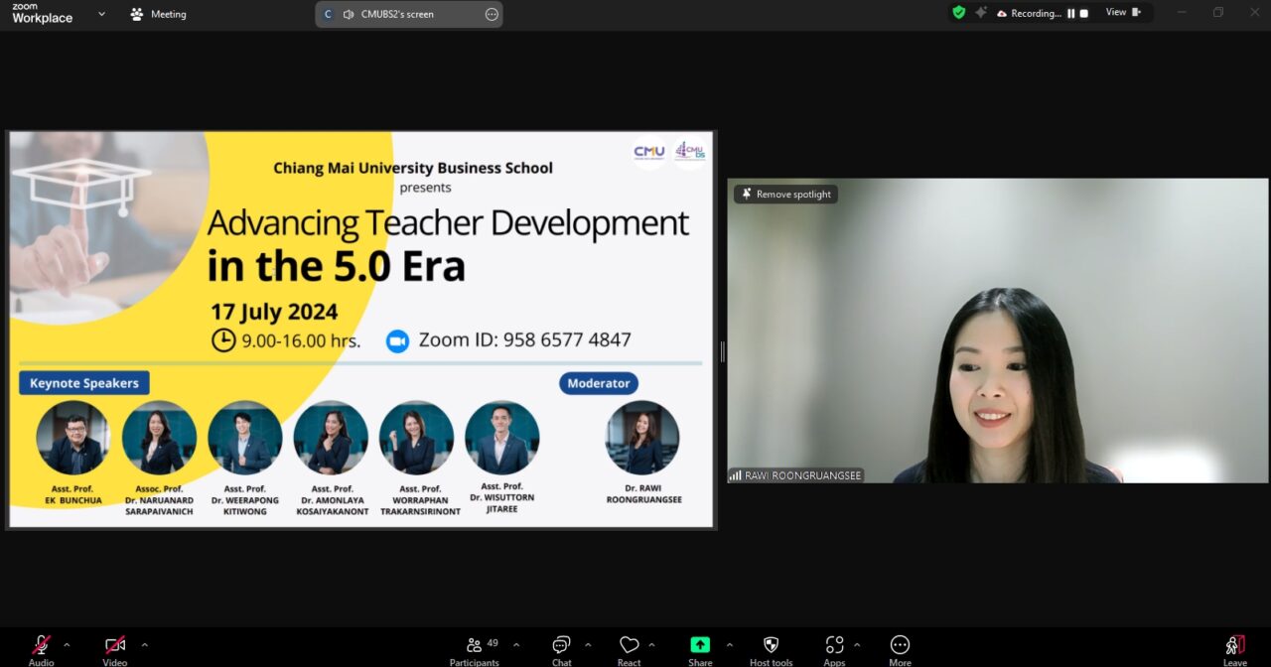Open the Chat panel
This screenshot has height=667, width=1271.
(x=561, y=647)
